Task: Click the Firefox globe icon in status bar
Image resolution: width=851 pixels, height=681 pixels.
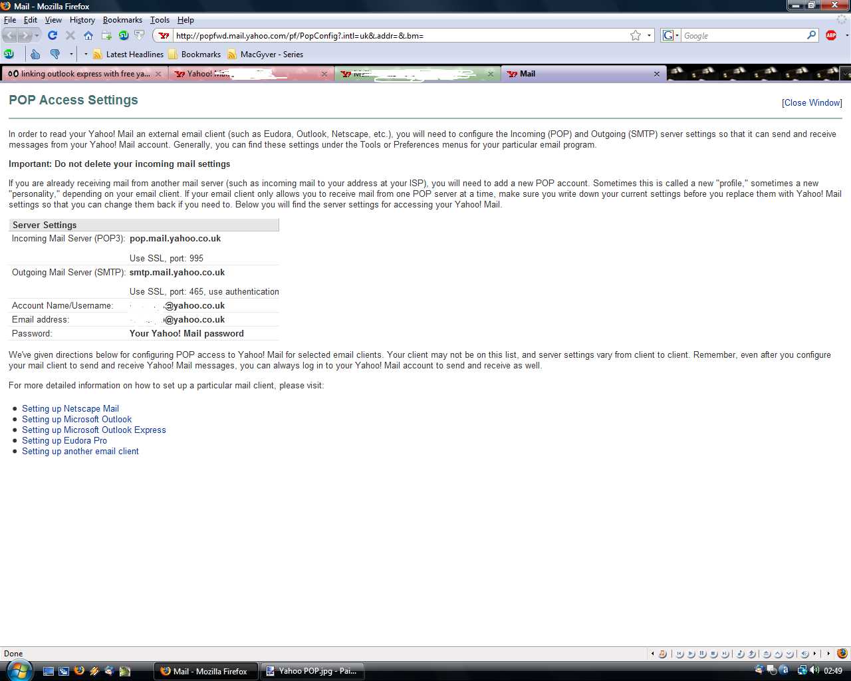Action: 842,654
